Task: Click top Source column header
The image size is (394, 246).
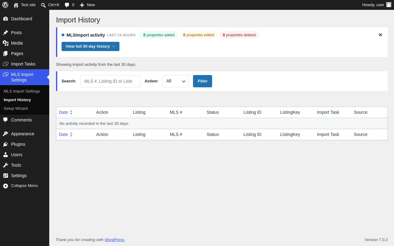Action: [360, 112]
